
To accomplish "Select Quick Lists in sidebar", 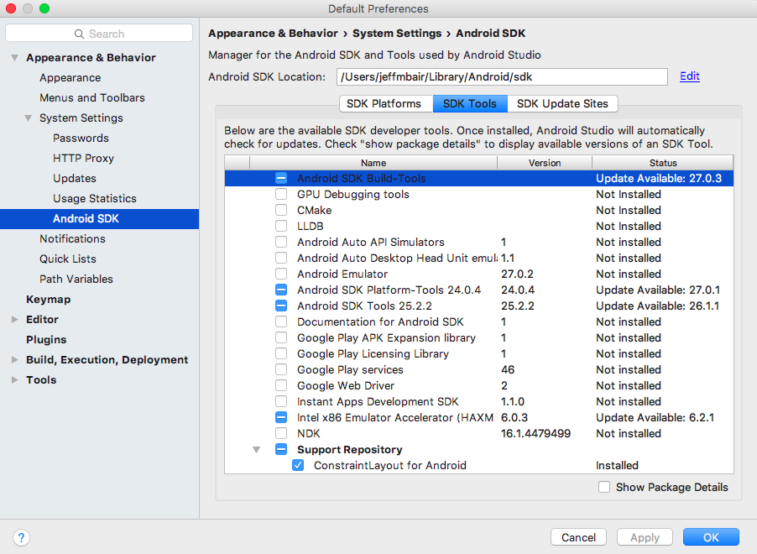I will click(68, 259).
